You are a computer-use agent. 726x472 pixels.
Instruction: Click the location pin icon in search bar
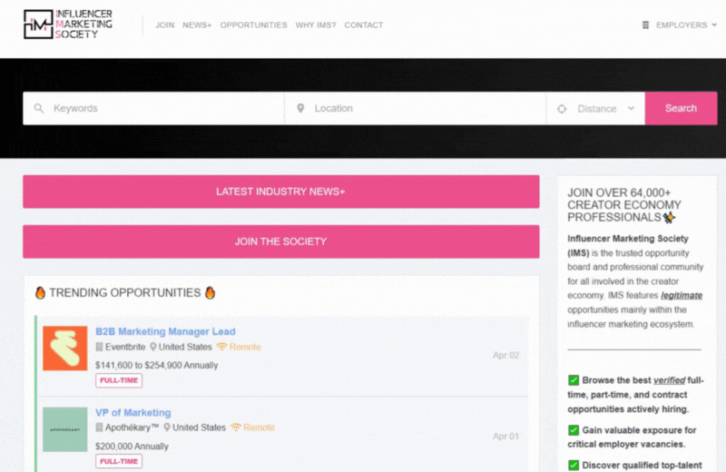pos(300,109)
